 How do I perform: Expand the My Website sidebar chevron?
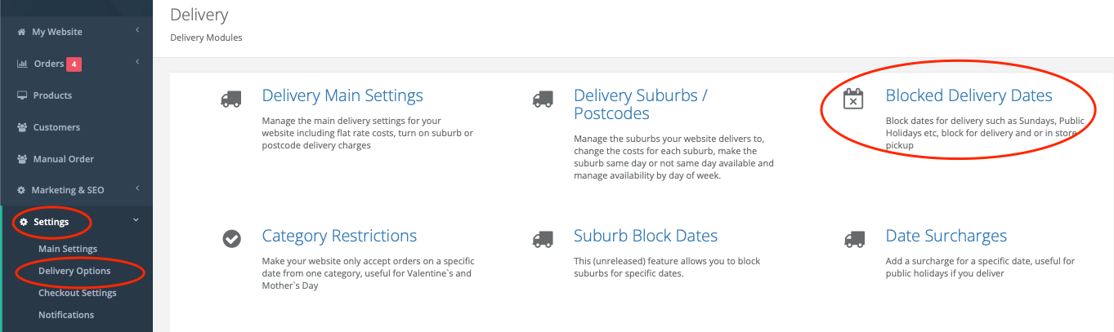pyautogui.click(x=137, y=30)
